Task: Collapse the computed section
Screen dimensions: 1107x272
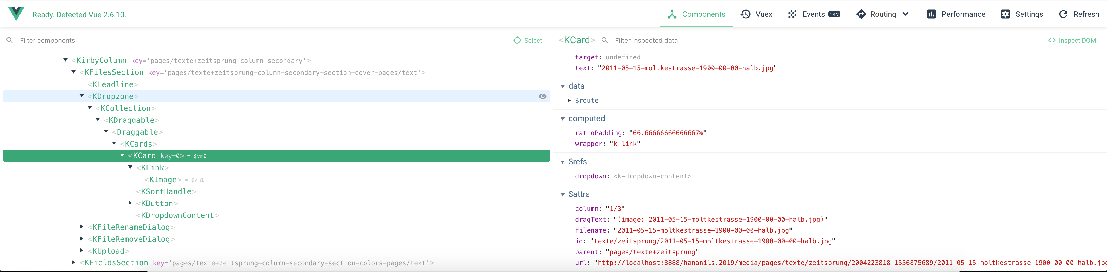Action: click(563, 118)
